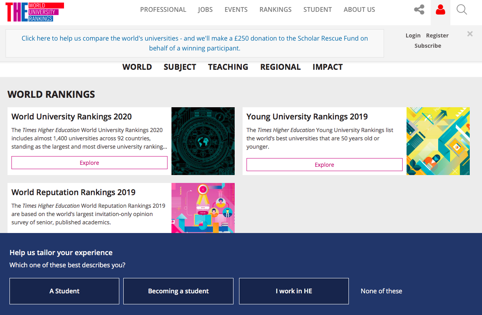Open the red user account icon
The height and width of the screenshot is (315, 482).
[x=441, y=10]
